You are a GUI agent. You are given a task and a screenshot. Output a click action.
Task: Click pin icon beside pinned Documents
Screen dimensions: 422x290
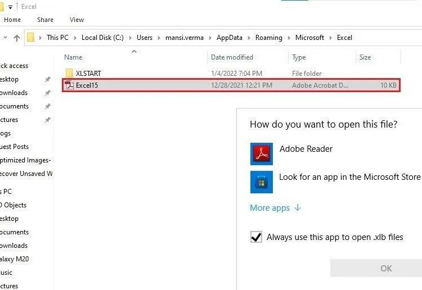[48, 106]
